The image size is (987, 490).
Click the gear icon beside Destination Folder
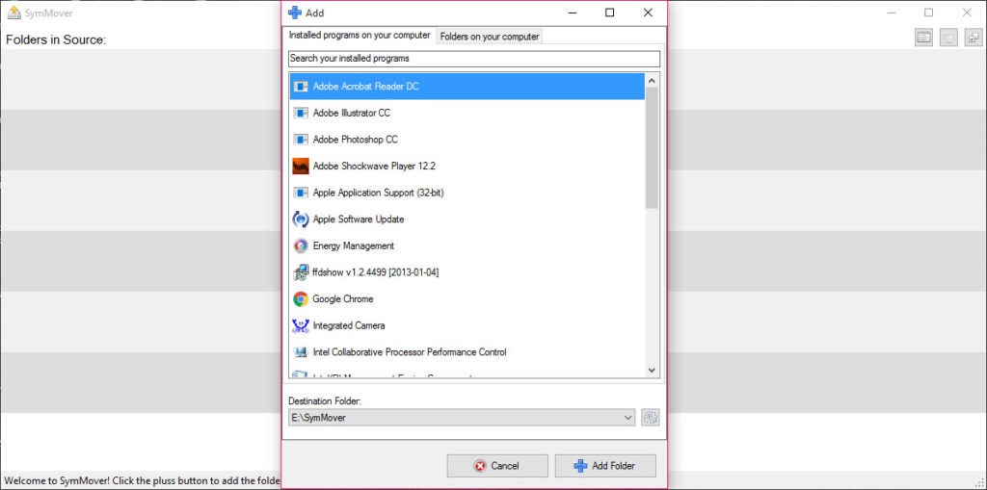click(x=651, y=417)
